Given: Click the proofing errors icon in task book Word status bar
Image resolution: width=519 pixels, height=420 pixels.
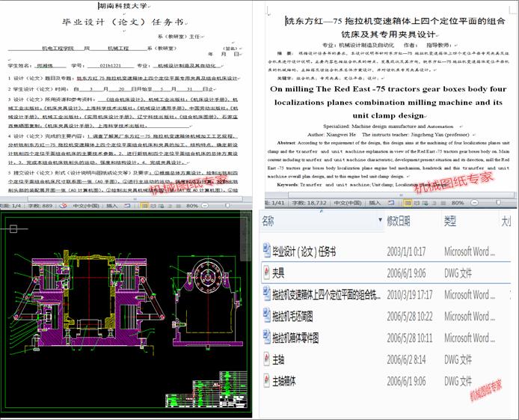Looking at the screenshot, I should pyautogui.click(x=63, y=206).
